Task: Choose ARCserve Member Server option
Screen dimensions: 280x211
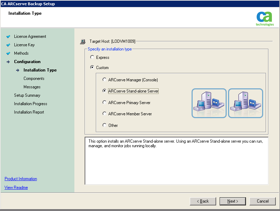Action: coord(104,114)
